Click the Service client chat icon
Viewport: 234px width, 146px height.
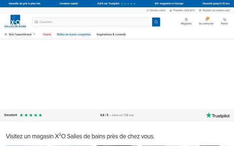pos(148,11)
